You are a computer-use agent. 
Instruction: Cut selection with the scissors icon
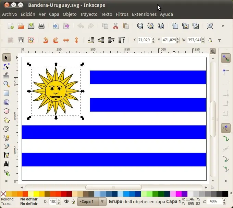click(115, 26)
